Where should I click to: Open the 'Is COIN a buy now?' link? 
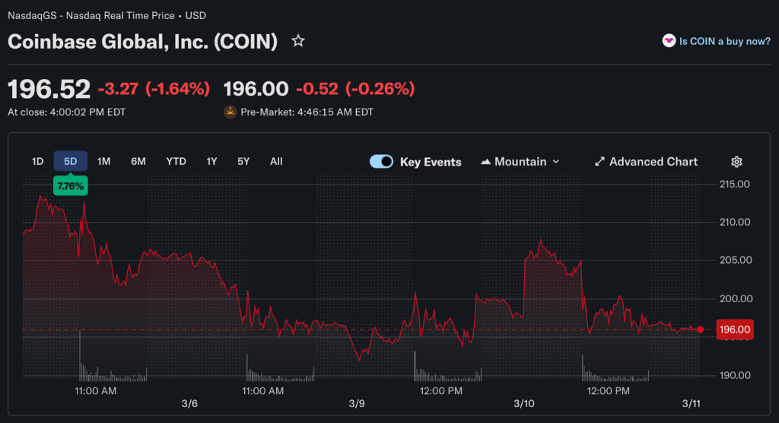pyautogui.click(x=724, y=41)
